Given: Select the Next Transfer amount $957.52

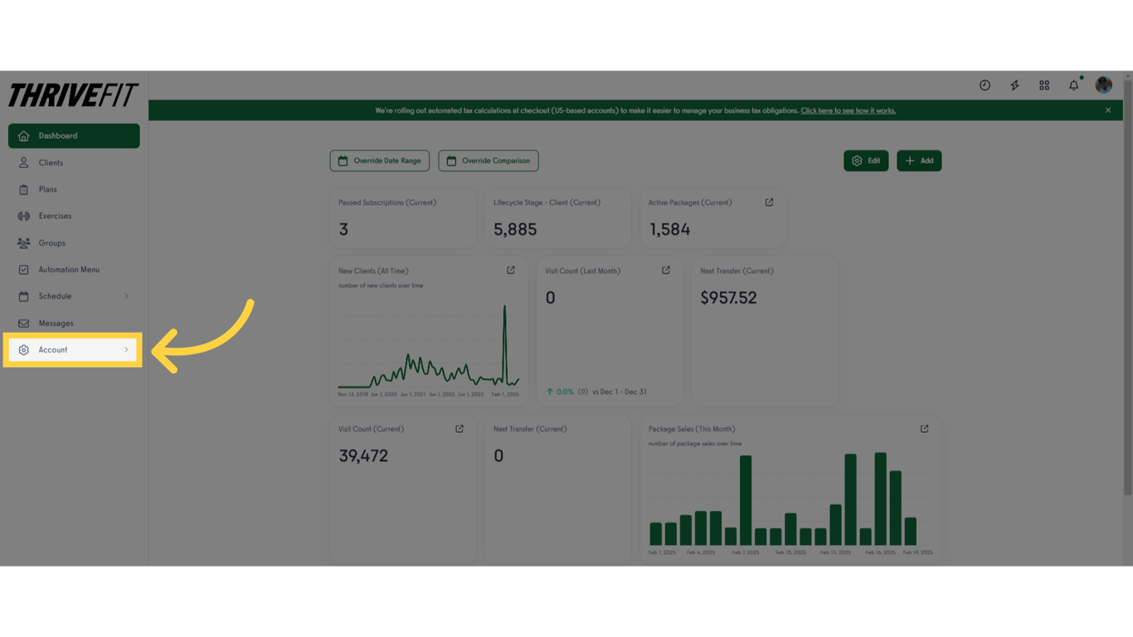Looking at the screenshot, I should 728,298.
